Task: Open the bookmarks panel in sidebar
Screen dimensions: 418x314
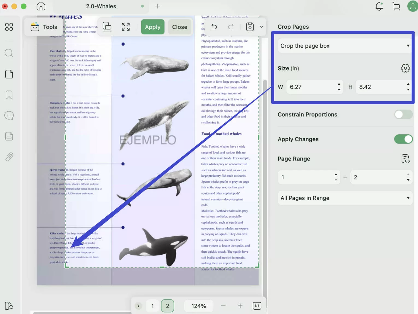Action: coord(9,95)
